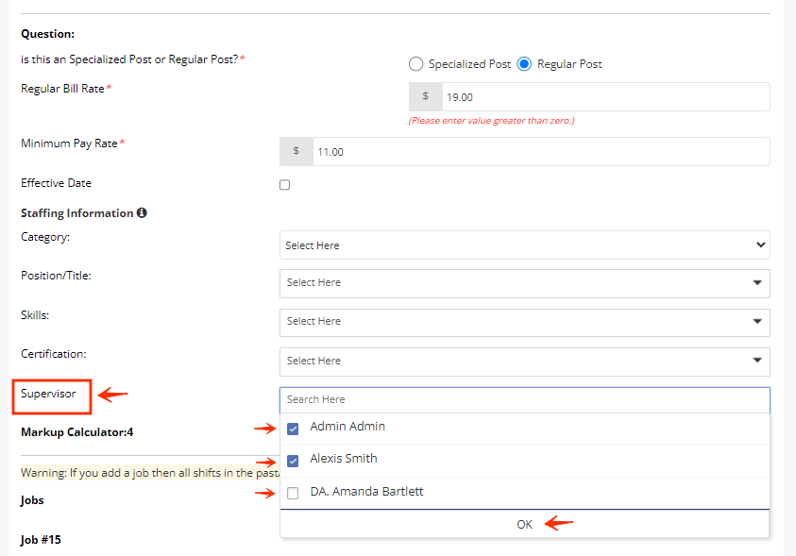Uncheck Admin Admin in supervisor list
This screenshot has height=556, width=796.
coord(293,429)
